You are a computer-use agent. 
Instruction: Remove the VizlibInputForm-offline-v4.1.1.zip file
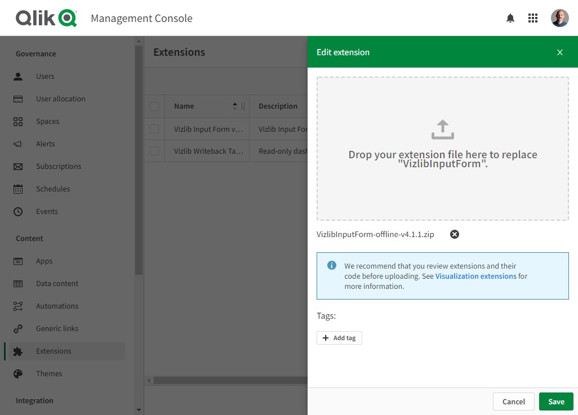coord(455,234)
